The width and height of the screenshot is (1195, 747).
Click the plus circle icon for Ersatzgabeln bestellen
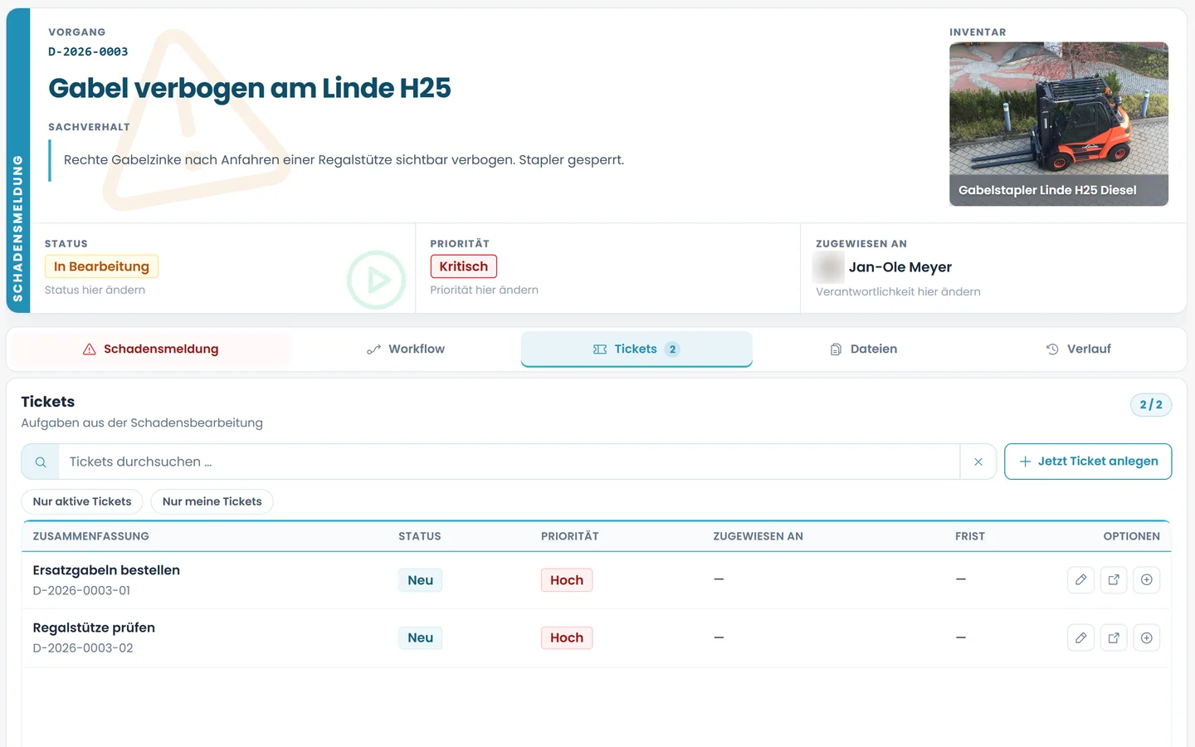[x=1146, y=580]
